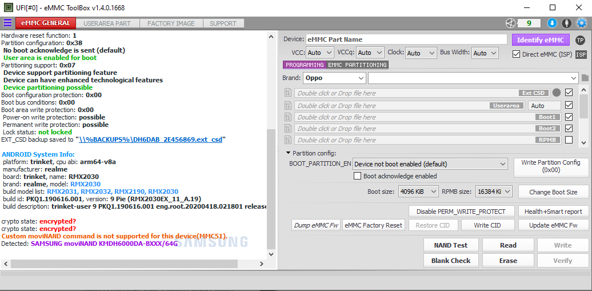592x291 pixels.
Task: Click the download update arrow icon
Action: (552, 23)
